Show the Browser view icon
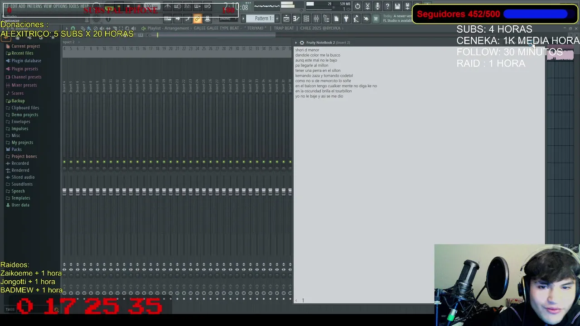580x326 pixels. tap(326, 19)
